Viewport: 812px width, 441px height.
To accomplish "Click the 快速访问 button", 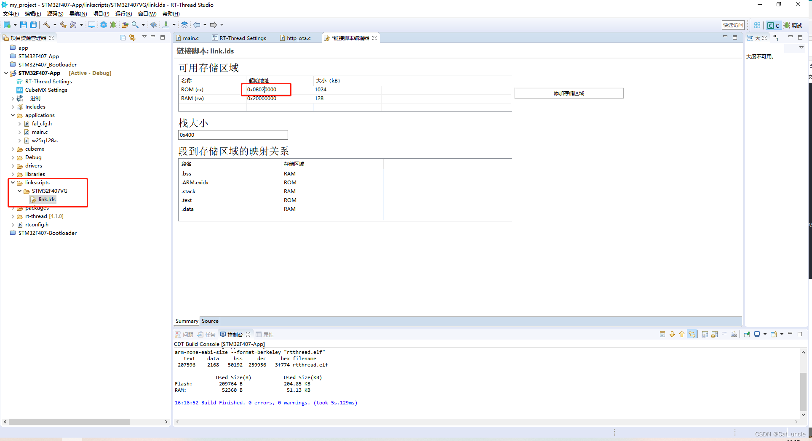I will [733, 25].
